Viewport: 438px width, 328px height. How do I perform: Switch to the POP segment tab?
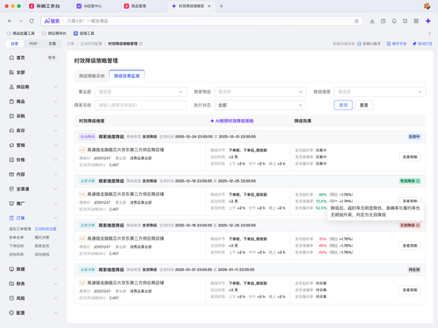[x=33, y=44]
